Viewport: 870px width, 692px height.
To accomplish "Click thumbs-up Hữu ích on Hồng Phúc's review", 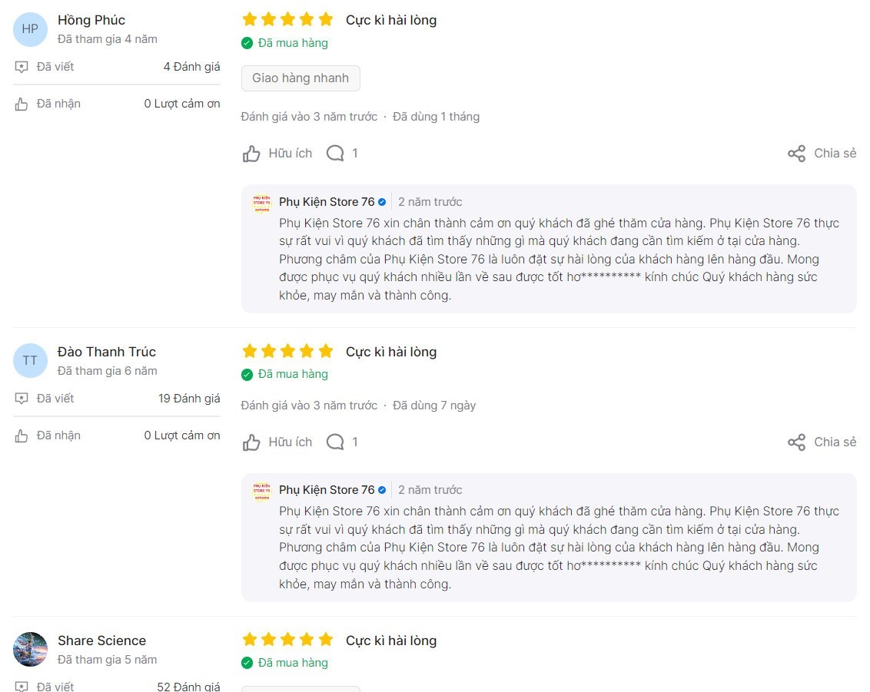I will click(x=252, y=154).
